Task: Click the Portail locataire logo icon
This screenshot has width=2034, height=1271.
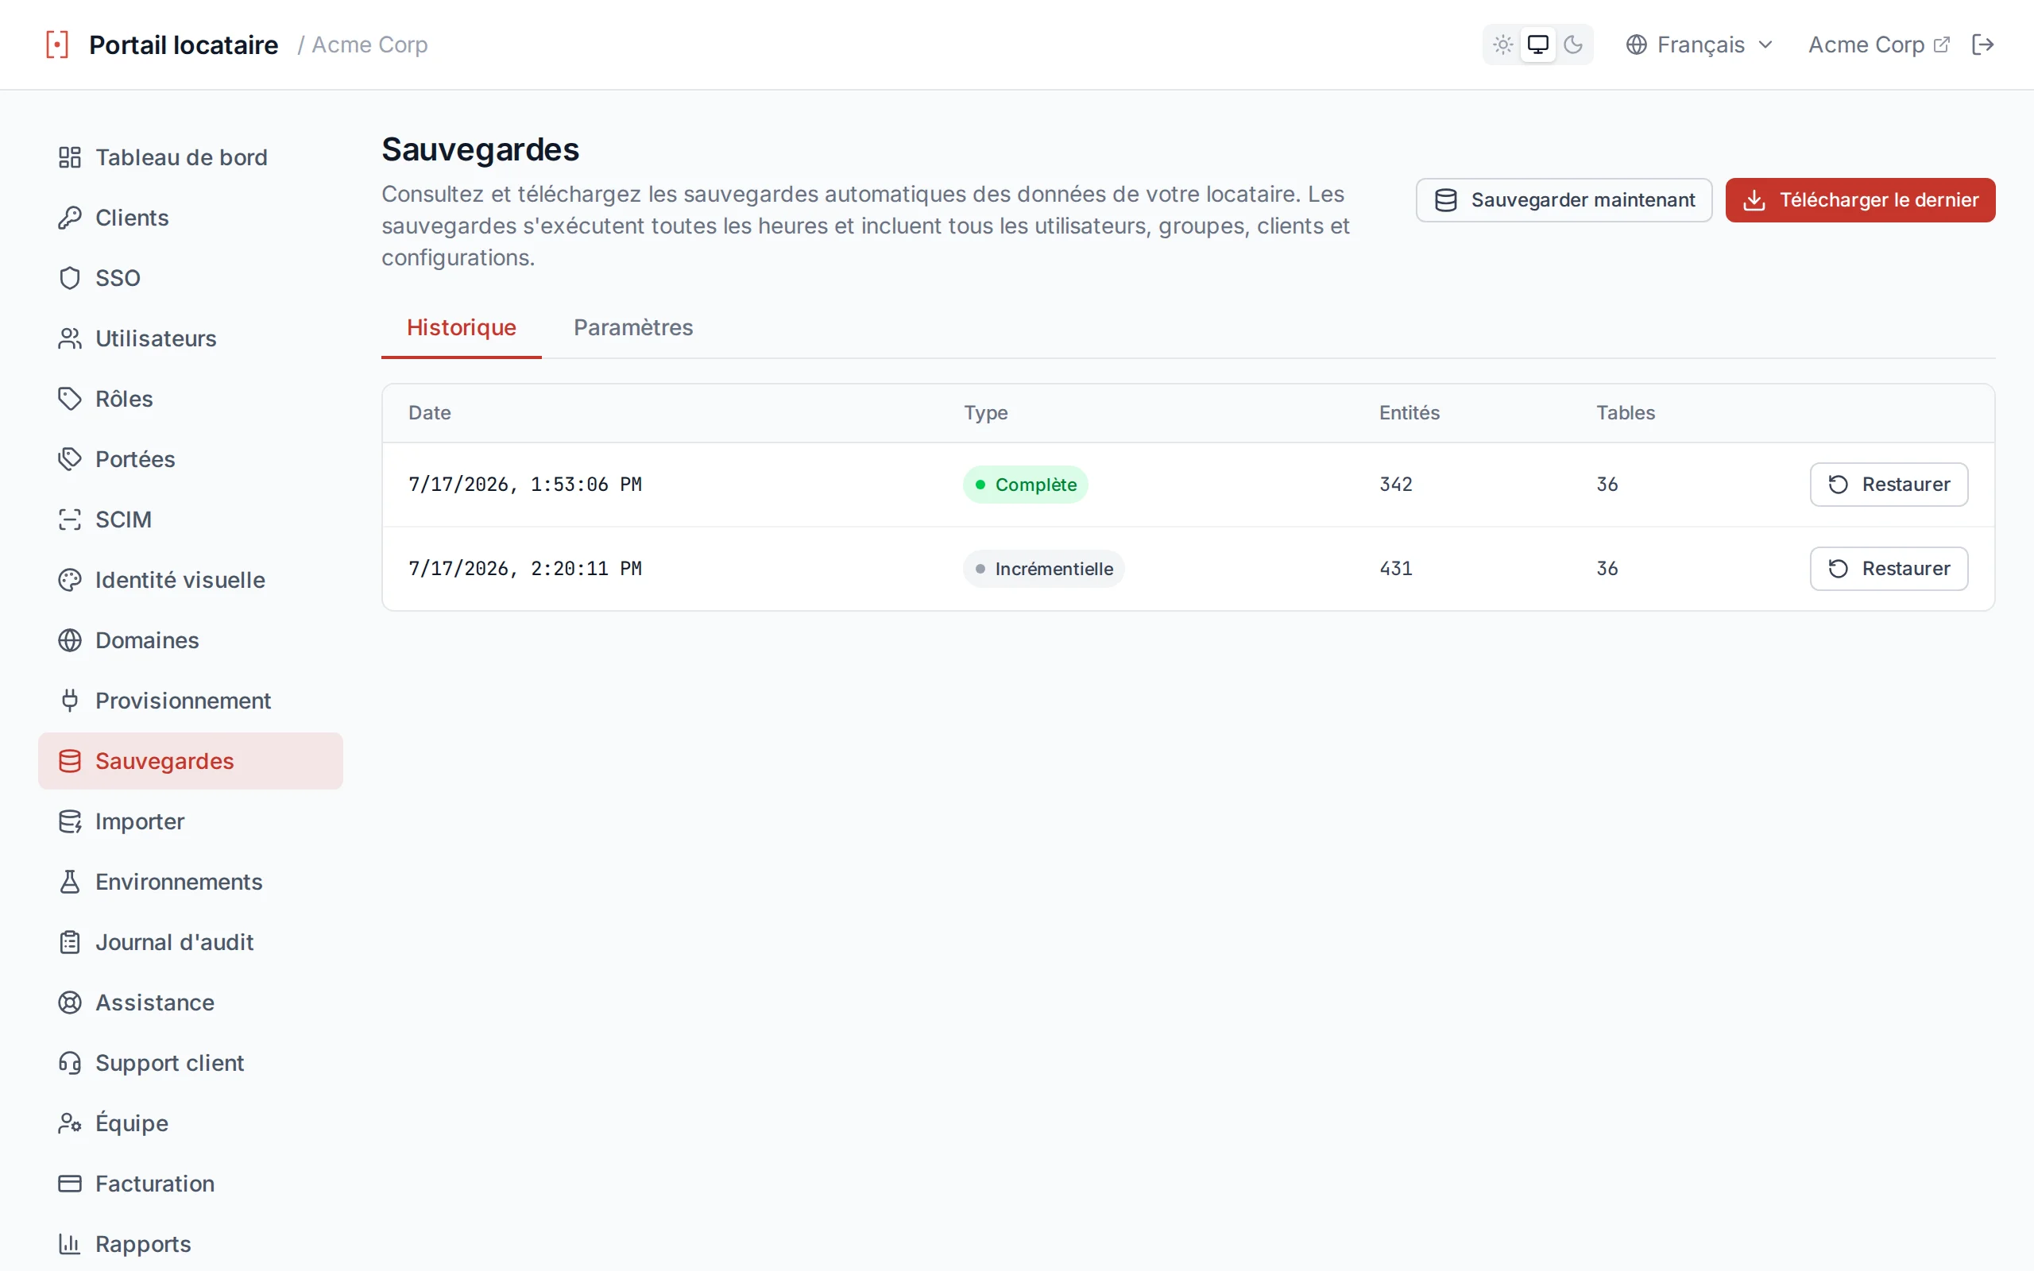Action: [57, 44]
